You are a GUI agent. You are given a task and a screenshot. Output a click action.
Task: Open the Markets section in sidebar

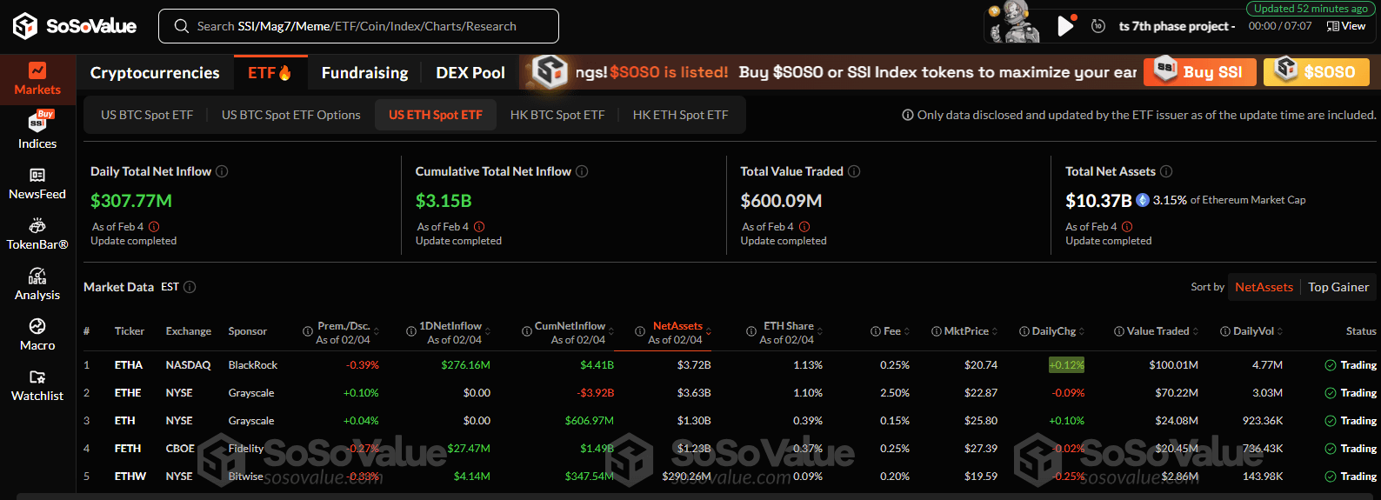click(37, 78)
